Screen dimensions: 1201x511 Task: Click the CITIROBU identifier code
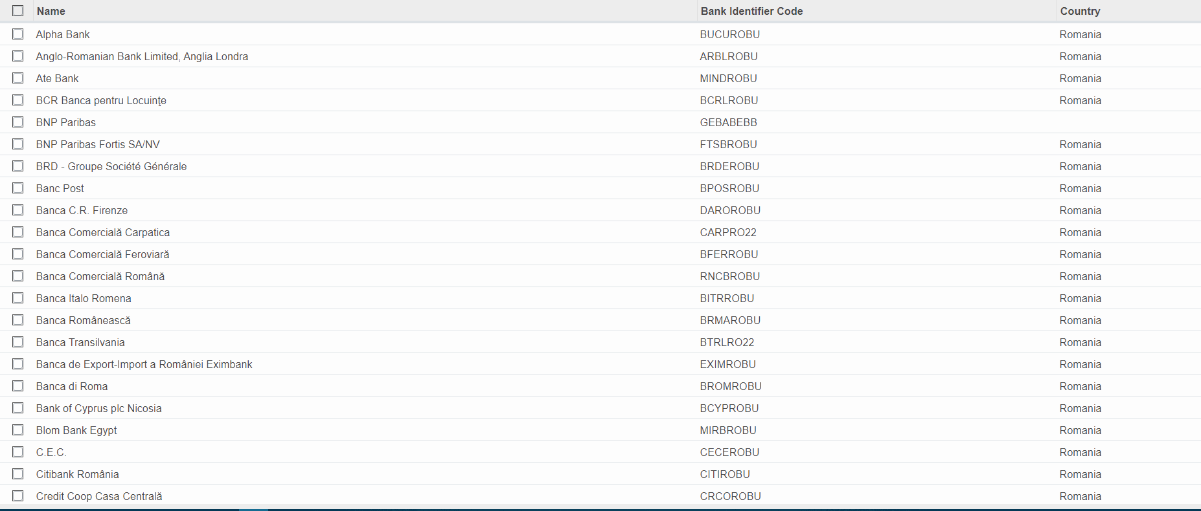725,474
